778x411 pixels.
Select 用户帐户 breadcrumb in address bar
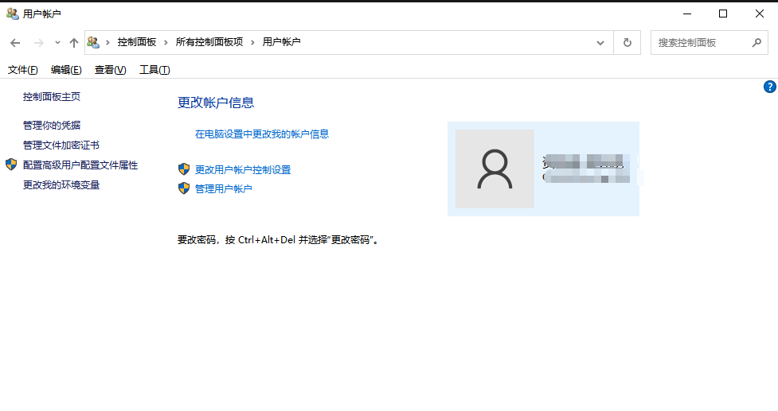[x=281, y=42]
